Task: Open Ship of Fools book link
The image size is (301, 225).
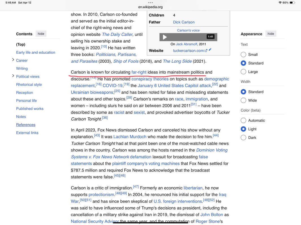Action: [126, 61]
